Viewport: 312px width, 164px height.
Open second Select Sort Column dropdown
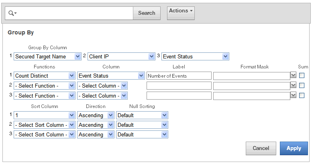[x=44, y=125]
